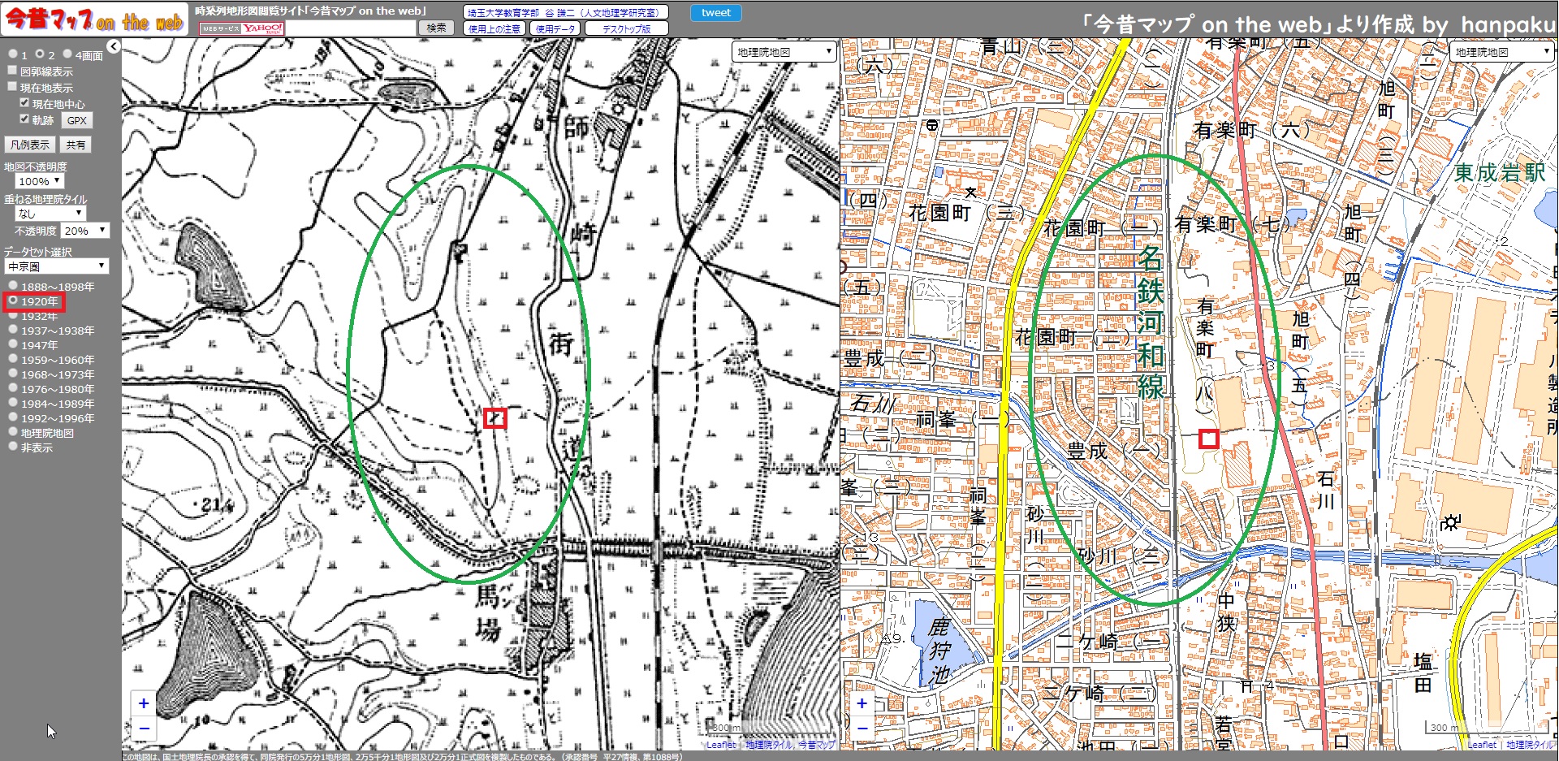
Task: Click the 共有 share button
Action: point(76,145)
